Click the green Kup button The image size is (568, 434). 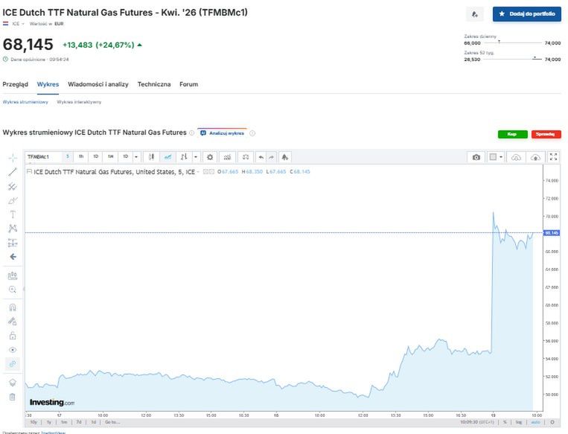coord(513,134)
